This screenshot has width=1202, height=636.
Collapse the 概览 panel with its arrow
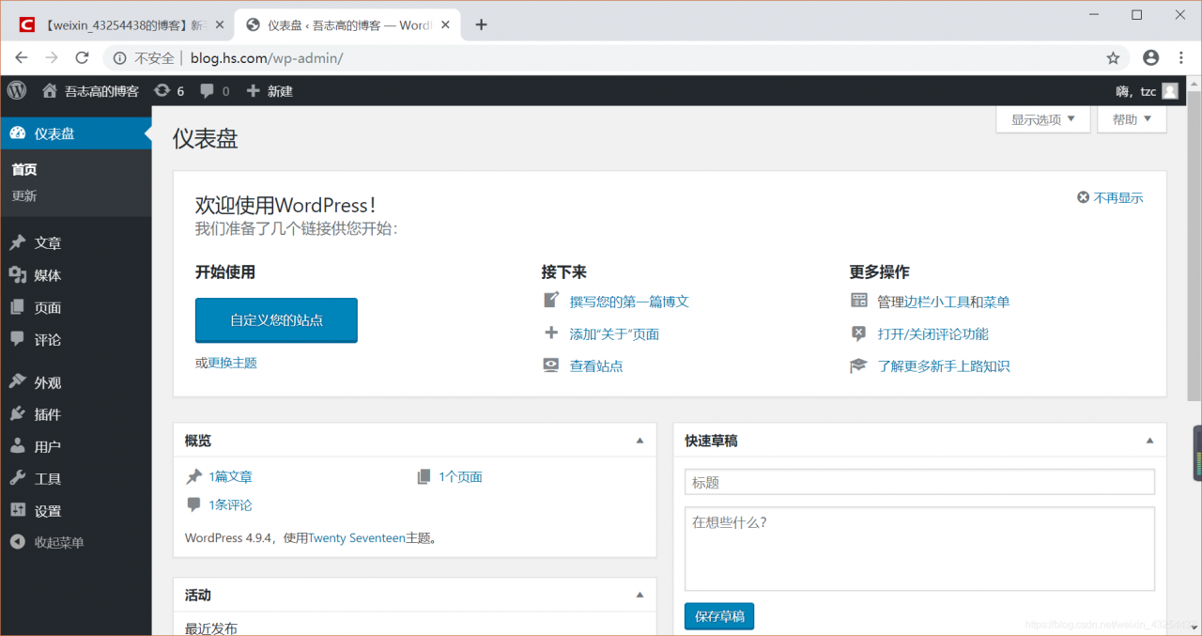point(640,441)
